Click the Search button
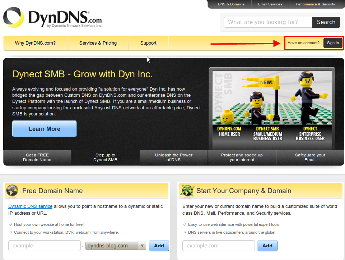 326,22
